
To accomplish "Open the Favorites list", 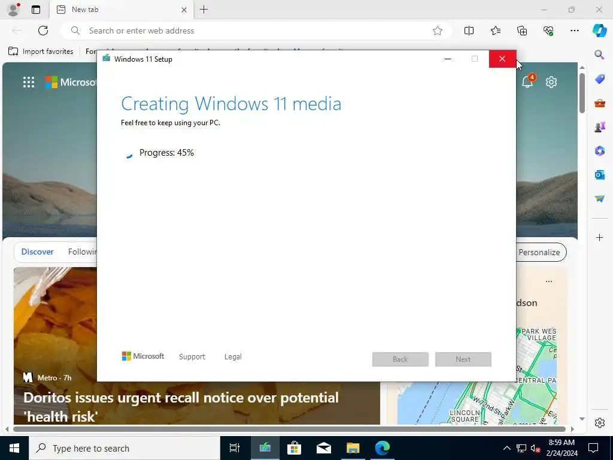I will [x=495, y=31].
